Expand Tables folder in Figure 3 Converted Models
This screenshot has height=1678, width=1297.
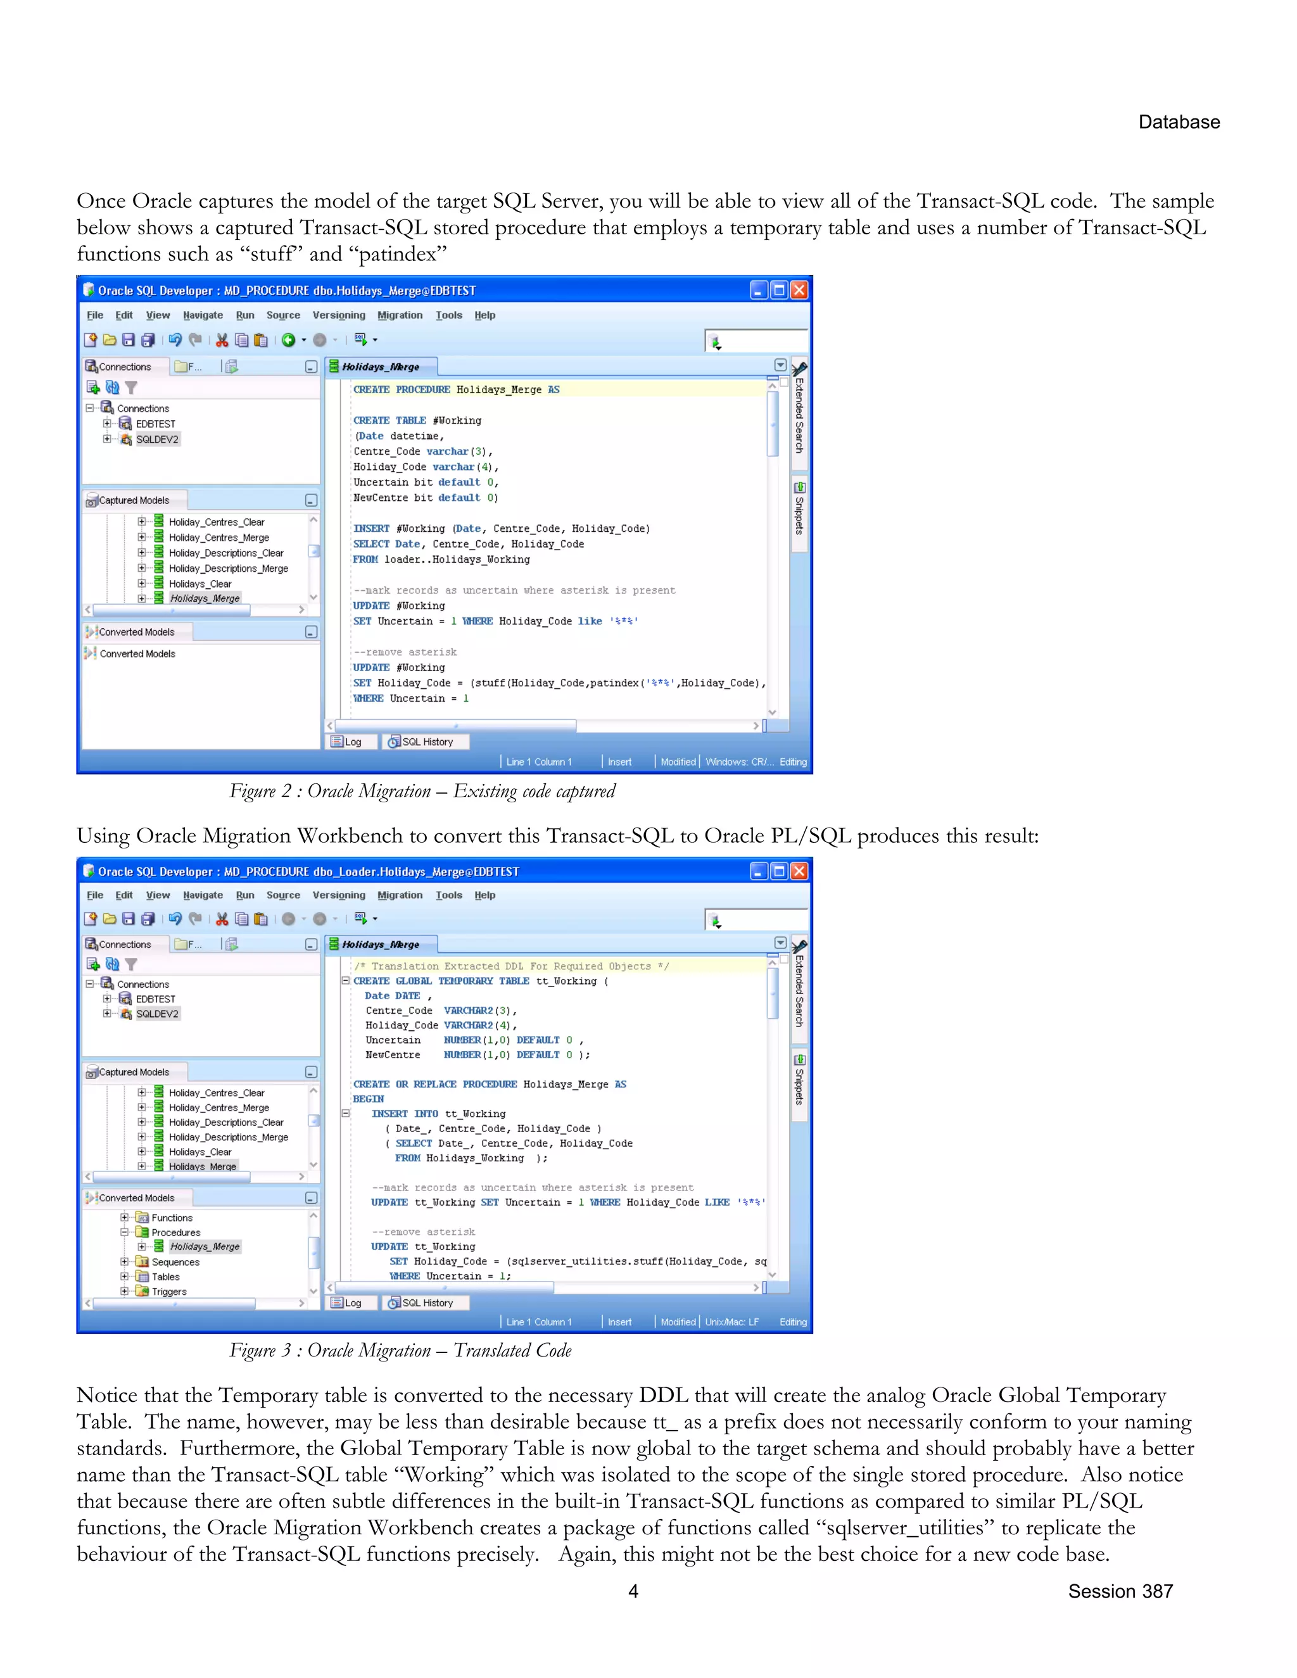tap(125, 1276)
